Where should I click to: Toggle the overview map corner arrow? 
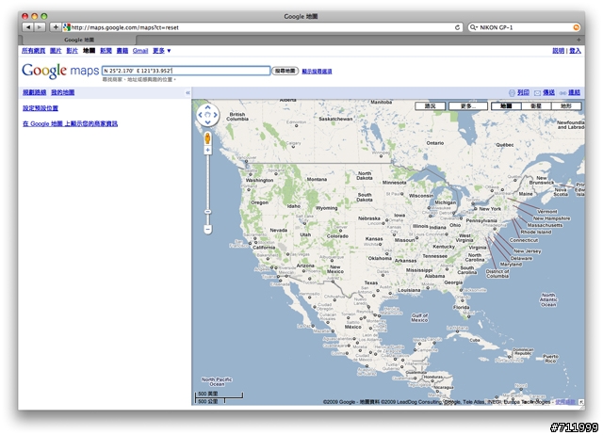(x=581, y=401)
